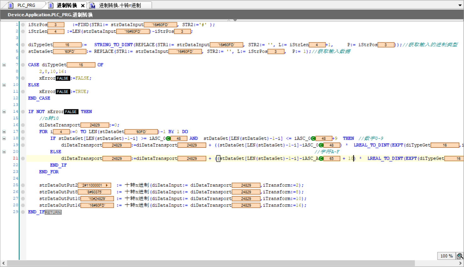Collapse the ELSE block at line 10
The height and width of the screenshot is (267, 464).
pyautogui.click(x=4, y=85)
